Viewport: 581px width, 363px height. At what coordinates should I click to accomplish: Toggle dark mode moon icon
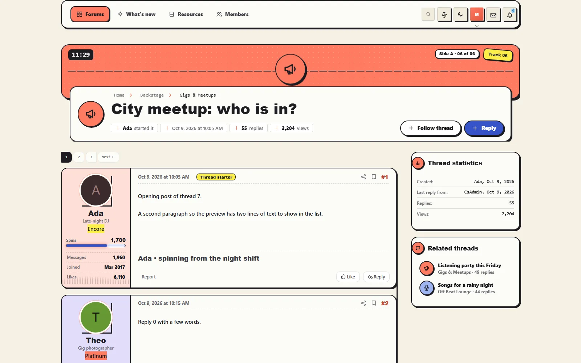pos(460,15)
